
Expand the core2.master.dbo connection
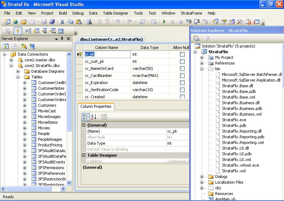click(x=11, y=60)
